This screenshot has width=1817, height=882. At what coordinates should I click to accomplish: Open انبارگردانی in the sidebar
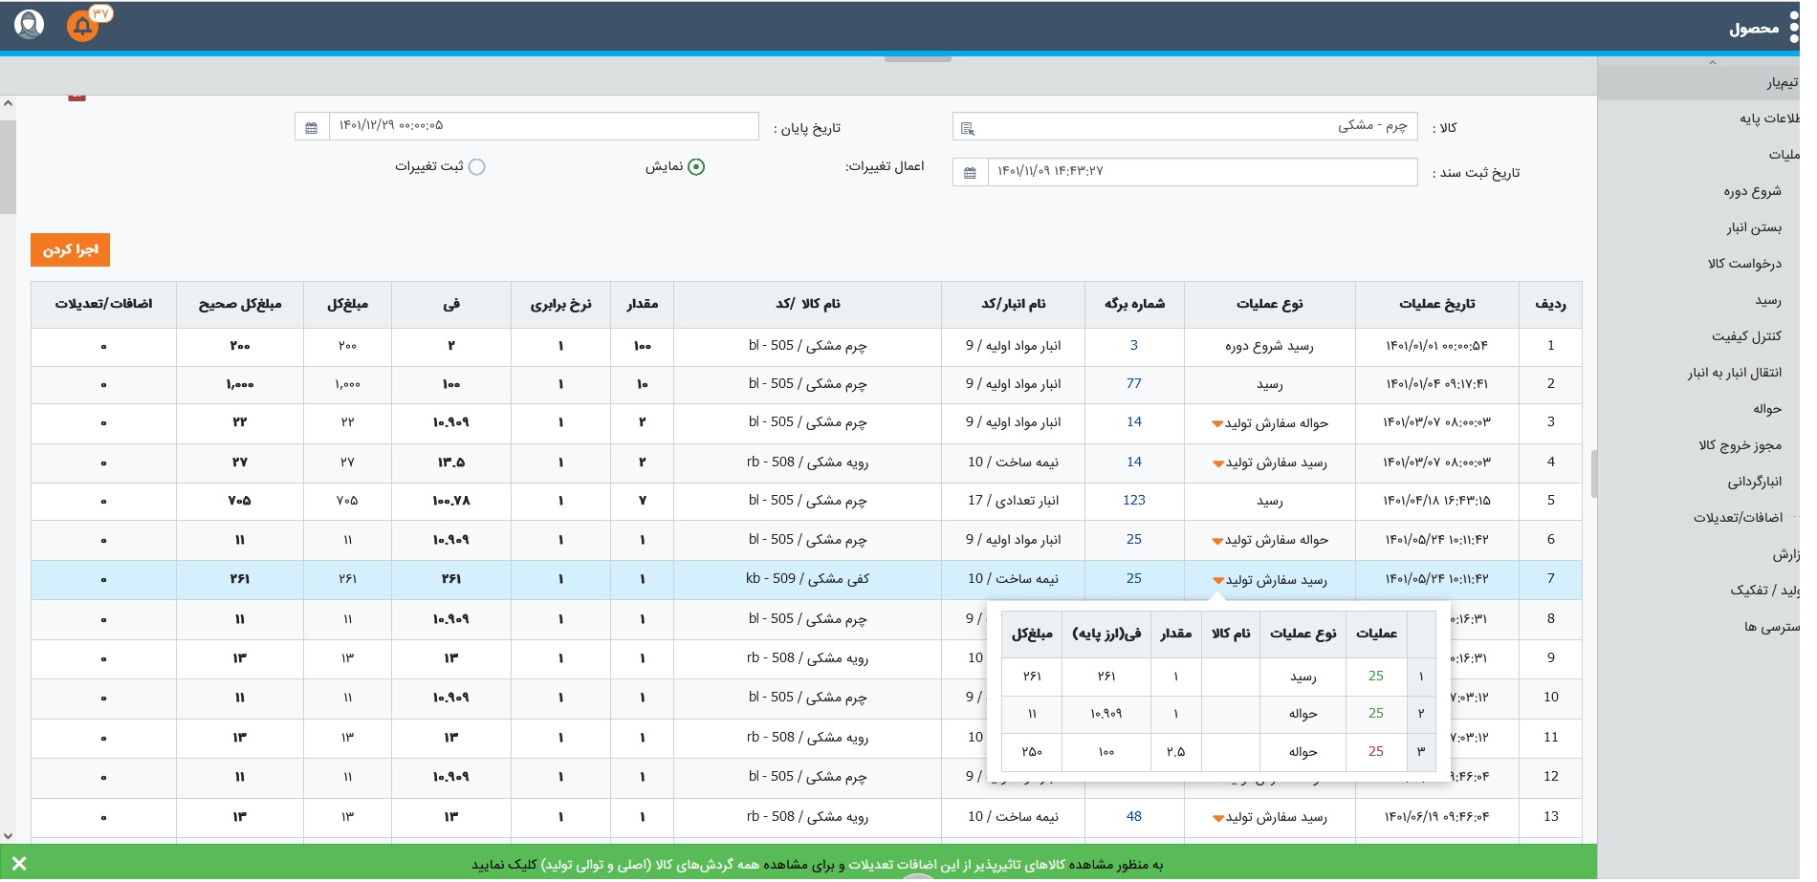pos(1754,483)
